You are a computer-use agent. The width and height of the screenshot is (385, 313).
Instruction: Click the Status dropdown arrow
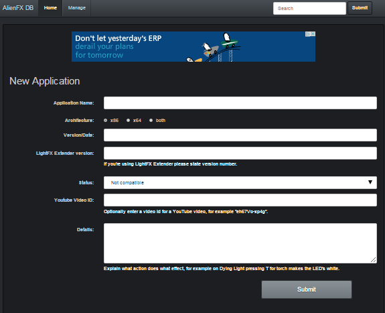click(x=370, y=182)
